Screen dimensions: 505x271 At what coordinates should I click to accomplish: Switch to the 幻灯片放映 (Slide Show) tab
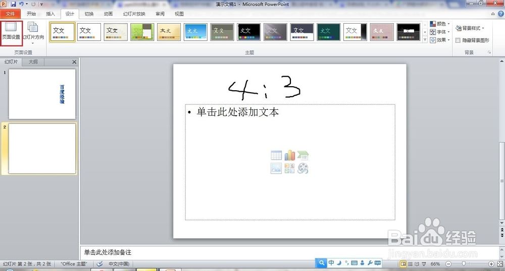[x=134, y=14]
